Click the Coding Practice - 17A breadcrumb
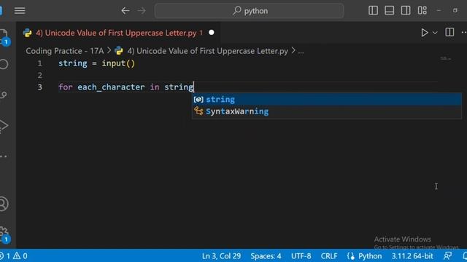 (x=65, y=51)
